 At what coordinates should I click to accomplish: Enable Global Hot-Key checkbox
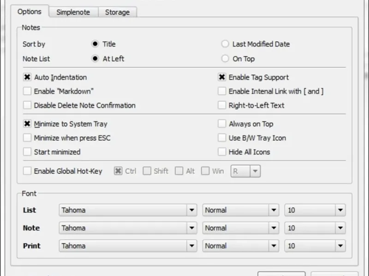27,171
